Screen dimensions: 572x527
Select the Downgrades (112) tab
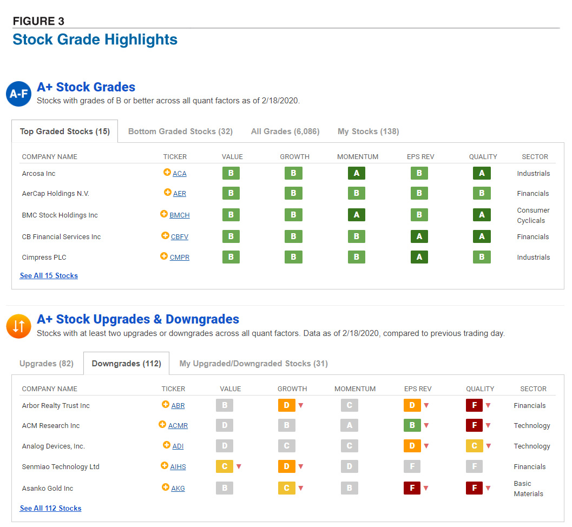(x=126, y=364)
